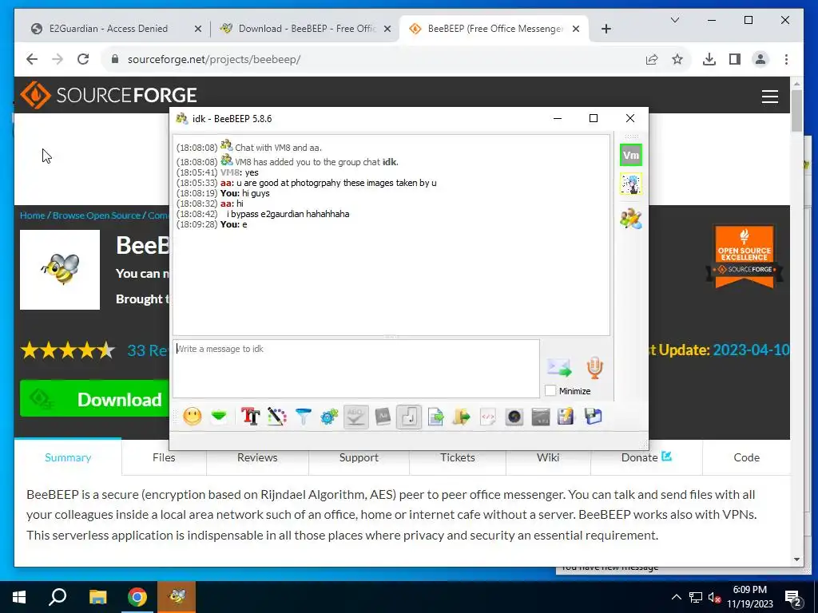Click the BeeBEEP bee icon in taskbar
The image size is (818, 613).
[x=177, y=597]
